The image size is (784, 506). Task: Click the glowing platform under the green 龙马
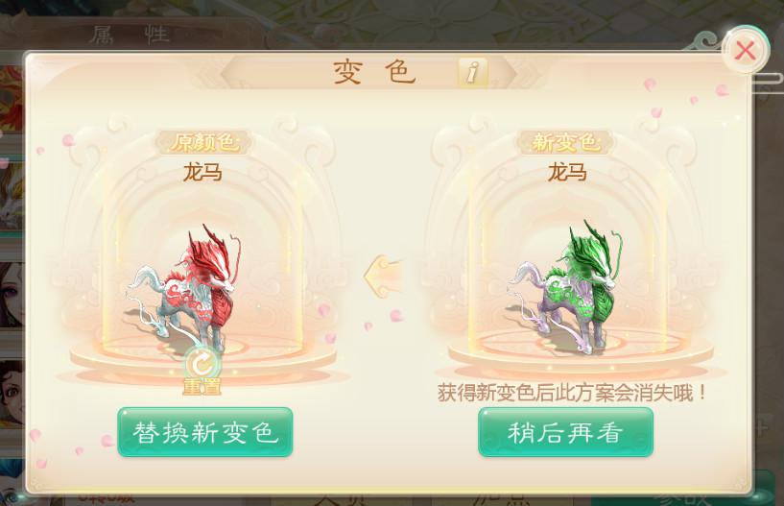[x=580, y=350]
